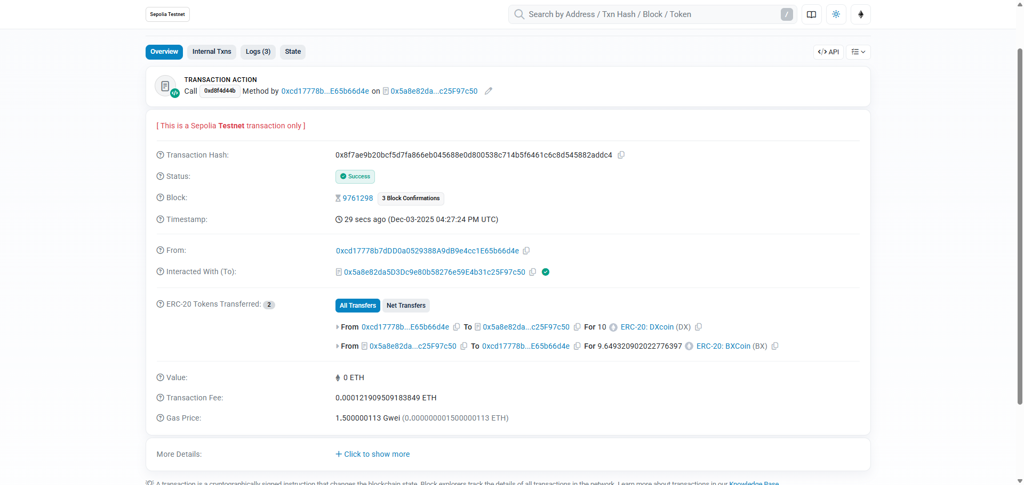Copy the From address
Screen dimensions: 1024x485
526,251
